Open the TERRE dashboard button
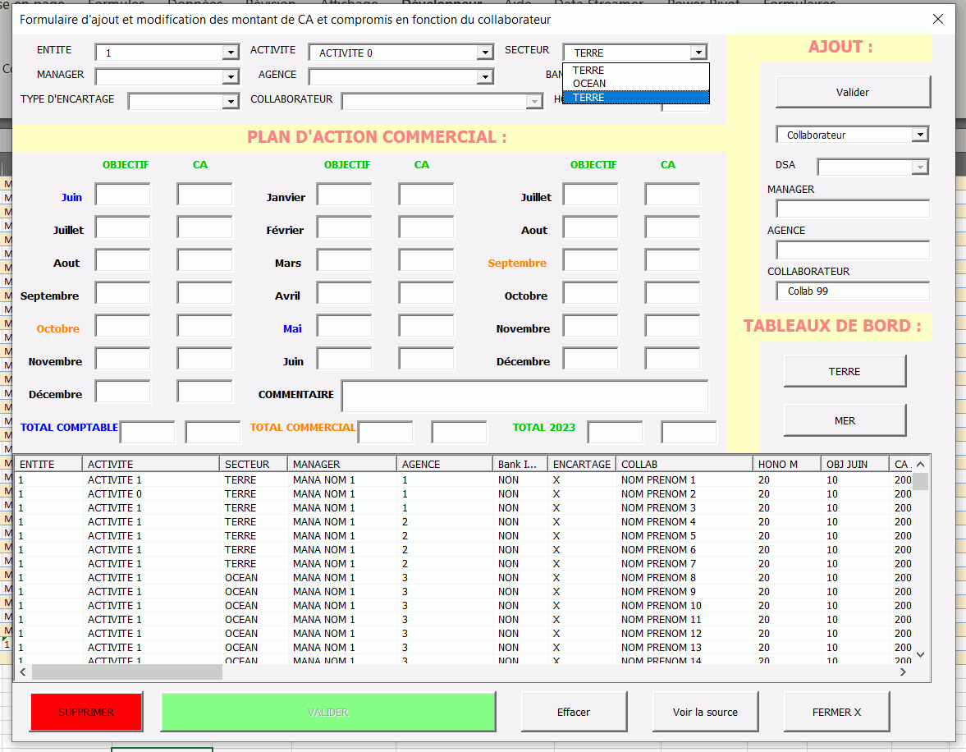Image resolution: width=966 pixels, height=752 pixels. [x=845, y=371]
